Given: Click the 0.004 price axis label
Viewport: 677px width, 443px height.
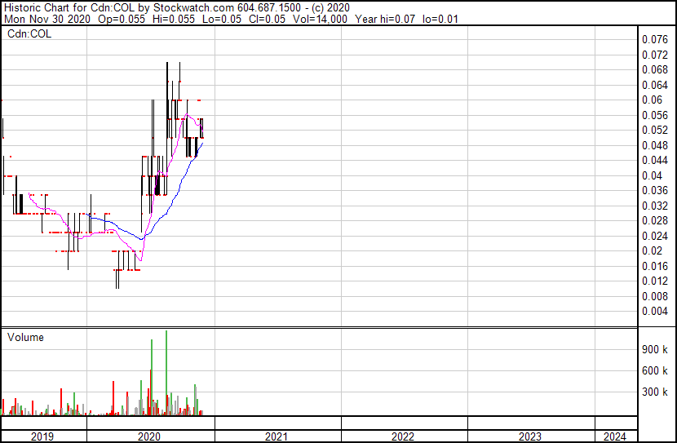Looking at the screenshot, I should (x=655, y=312).
